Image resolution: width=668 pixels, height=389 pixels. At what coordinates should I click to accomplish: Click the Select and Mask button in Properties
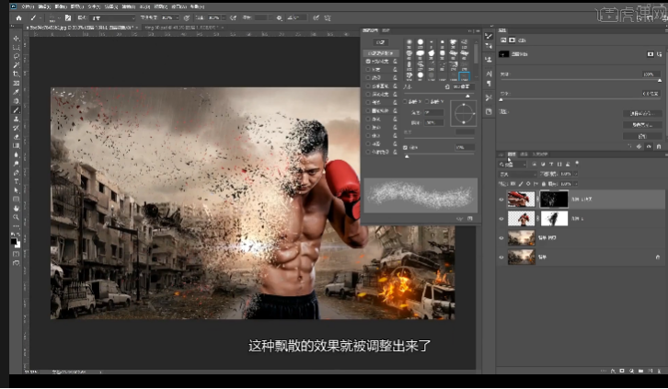click(x=641, y=113)
